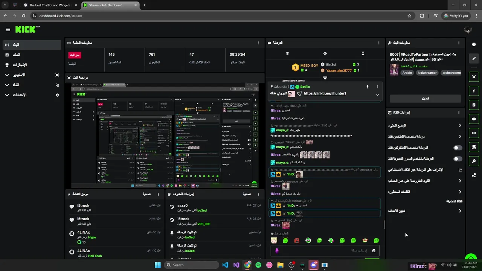Viewport: 482px width, 271px height.
Task: Open MEED_BOY's profile from the gift leaderboard
Action: coord(309,65)
